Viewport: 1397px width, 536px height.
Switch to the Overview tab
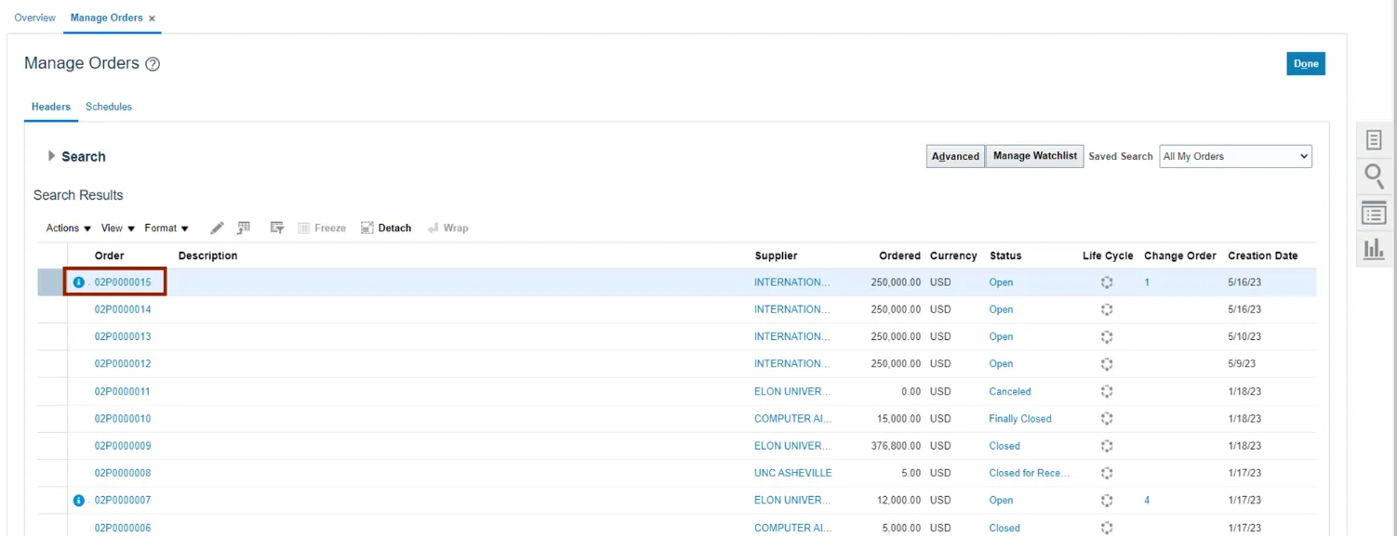34,18
